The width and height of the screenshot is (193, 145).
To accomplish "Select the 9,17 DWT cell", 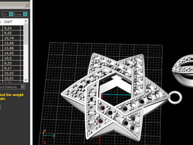I will [11, 68].
